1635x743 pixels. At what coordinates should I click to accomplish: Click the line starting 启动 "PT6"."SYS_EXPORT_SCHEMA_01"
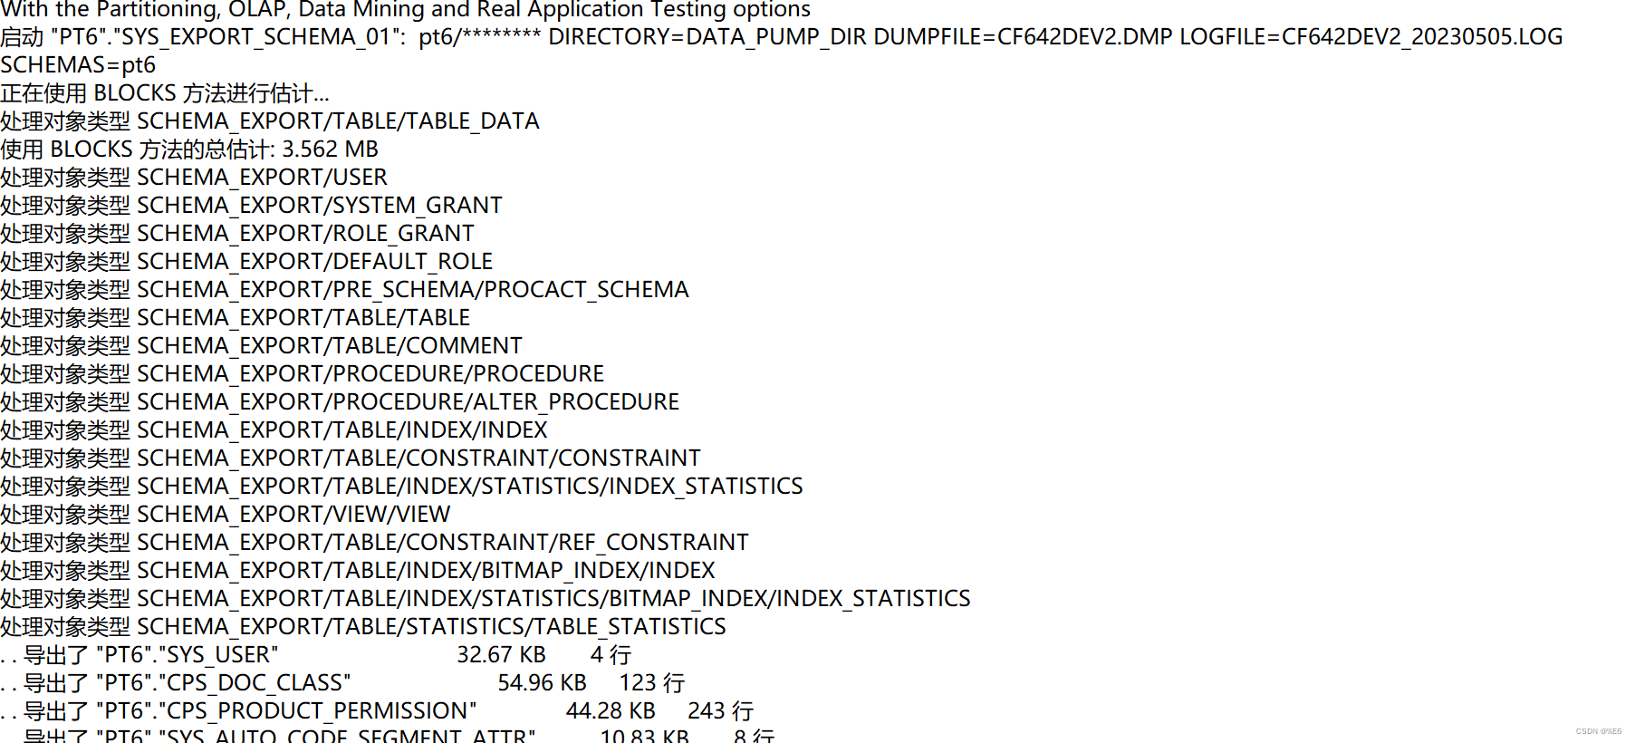pyautogui.click(x=782, y=37)
